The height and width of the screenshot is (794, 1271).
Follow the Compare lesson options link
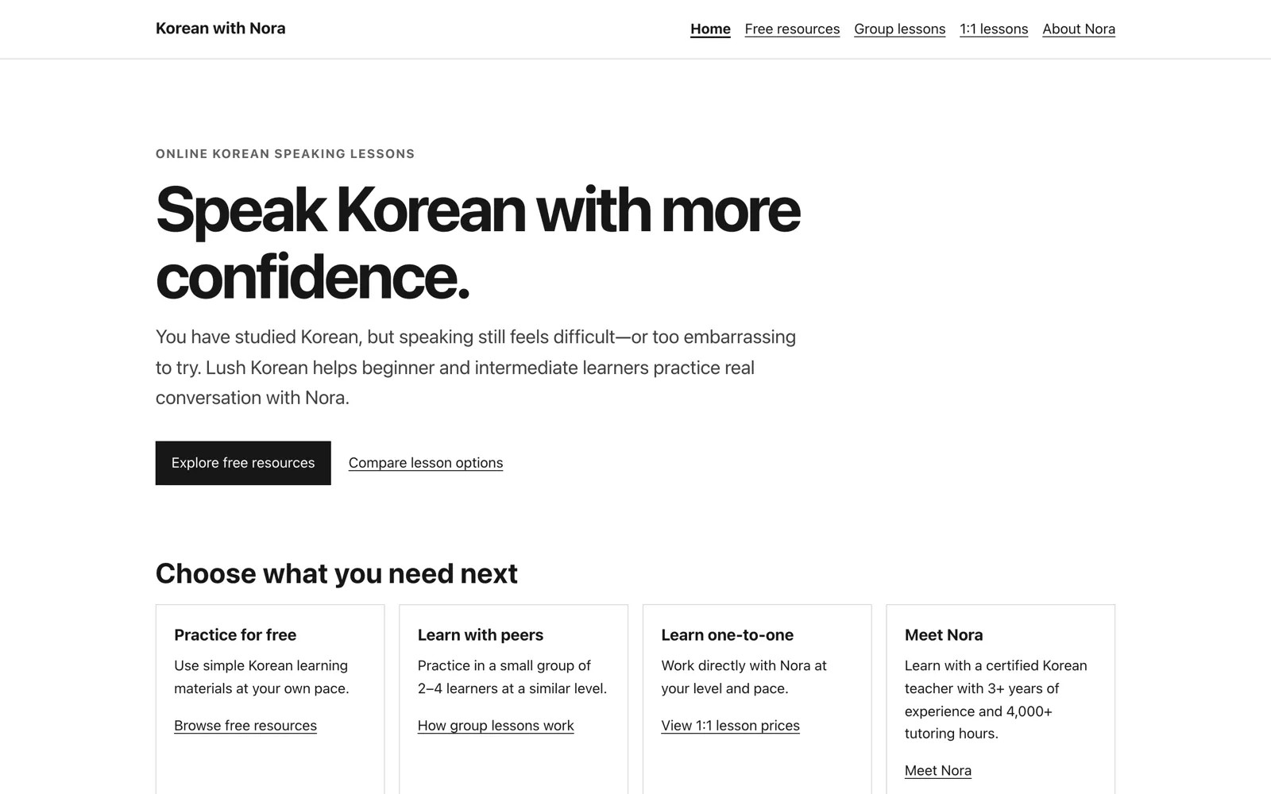[426, 463]
